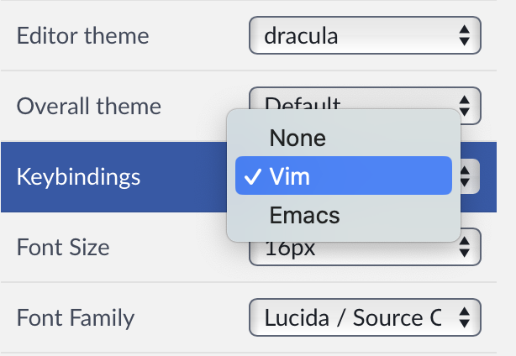Click the Overall theme label text
Screen dimensions: 516x356
click(x=88, y=107)
